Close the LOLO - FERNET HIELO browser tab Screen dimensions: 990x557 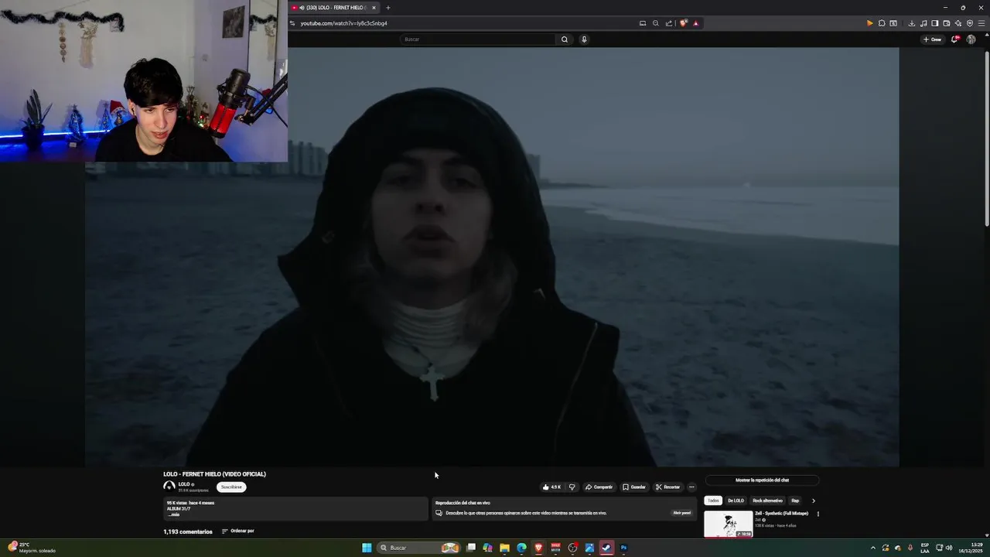[x=374, y=8]
